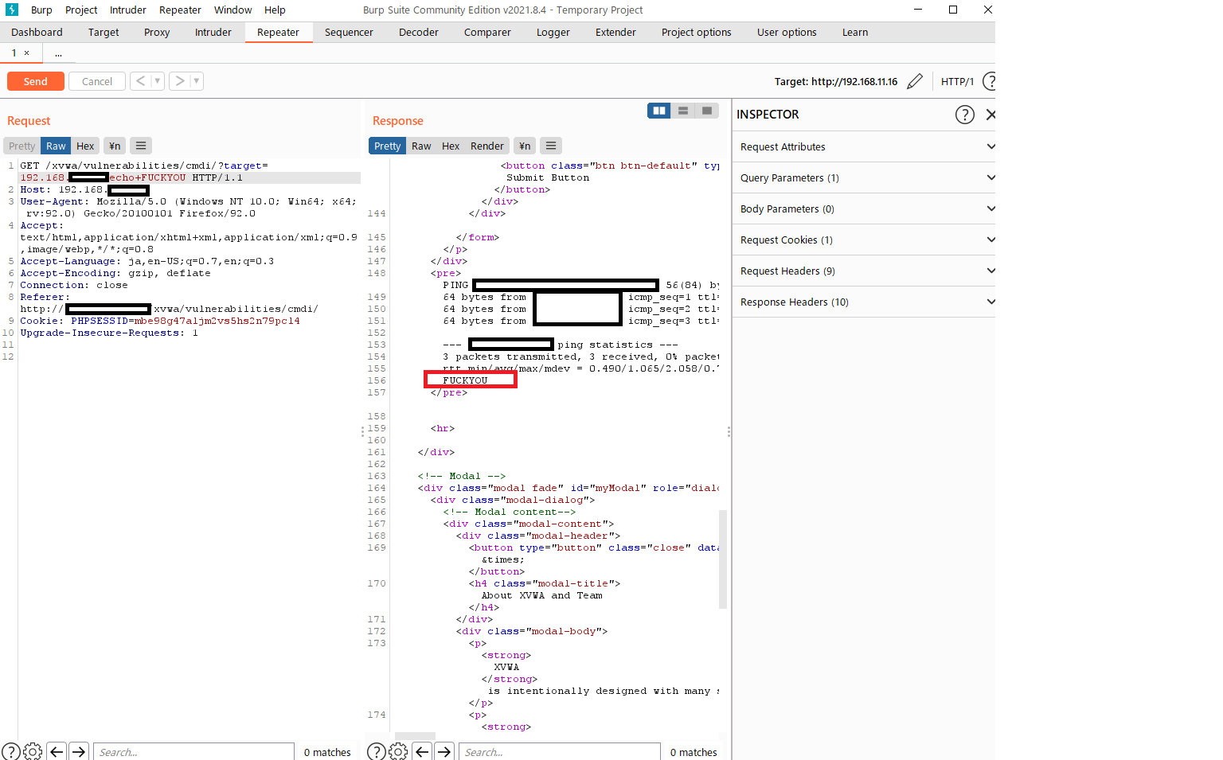Screen dimensions: 1223x760
Task: Select Hex view in Response pane
Action: pyautogui.click(x=451, y=146)
